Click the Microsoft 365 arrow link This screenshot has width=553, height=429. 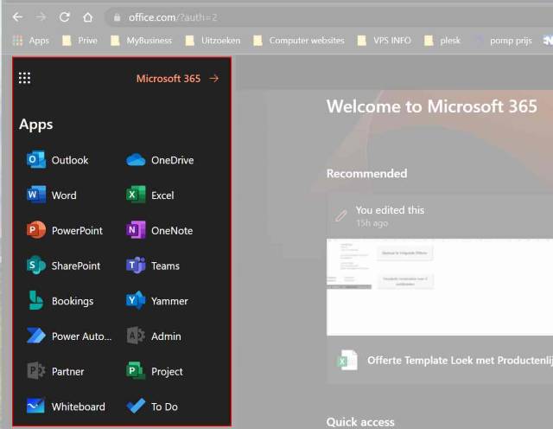(177, 79)
